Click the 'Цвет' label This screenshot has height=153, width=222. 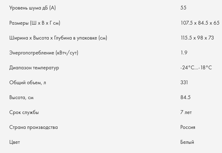coord(15,142)
